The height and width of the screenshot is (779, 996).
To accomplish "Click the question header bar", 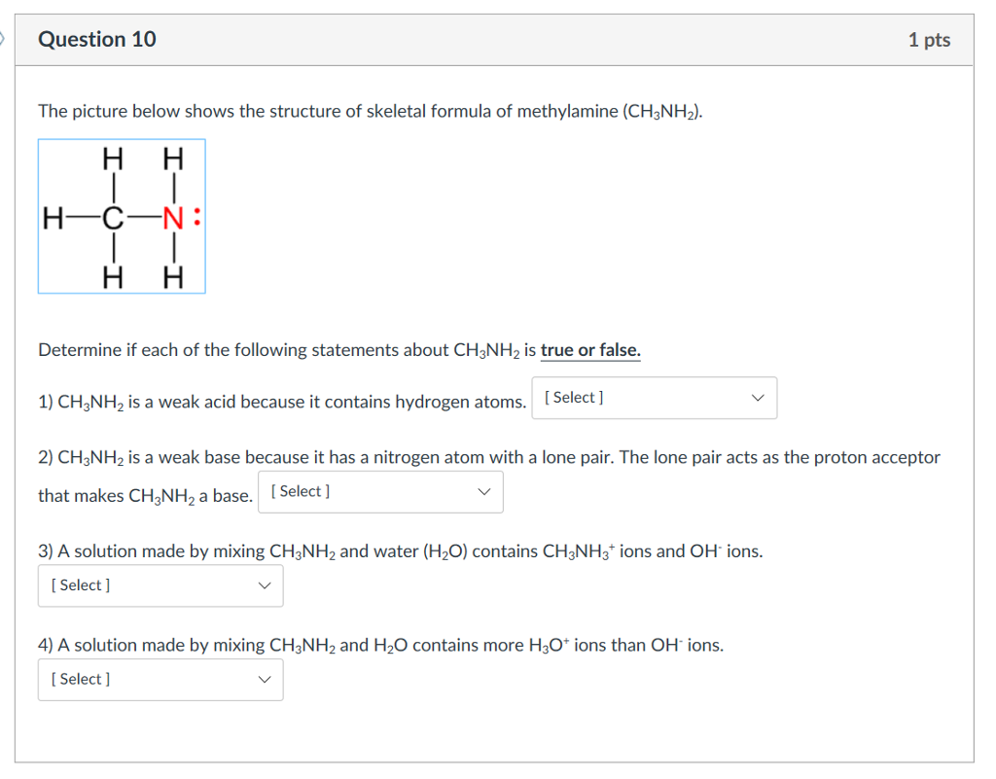I will point(498,39).
